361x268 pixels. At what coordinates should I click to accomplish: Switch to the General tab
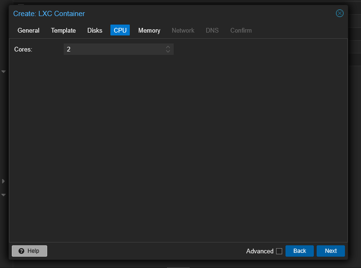(28, 30)
